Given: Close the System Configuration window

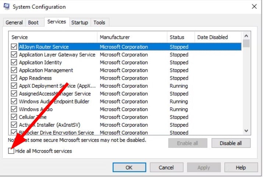Looking at the screenshot, I should [x=254, y=7].
